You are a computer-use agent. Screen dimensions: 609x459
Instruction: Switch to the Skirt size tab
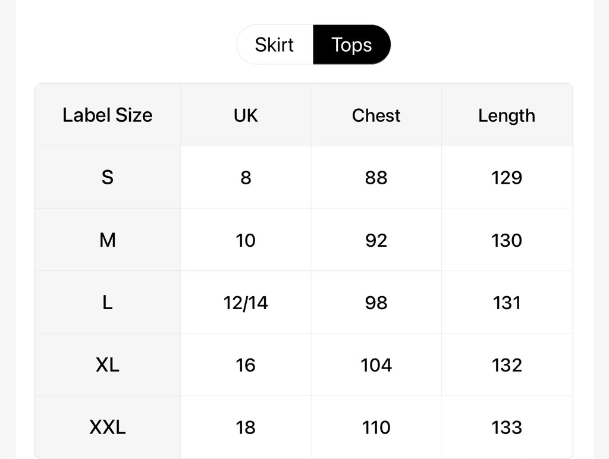(x=275, y=45)
